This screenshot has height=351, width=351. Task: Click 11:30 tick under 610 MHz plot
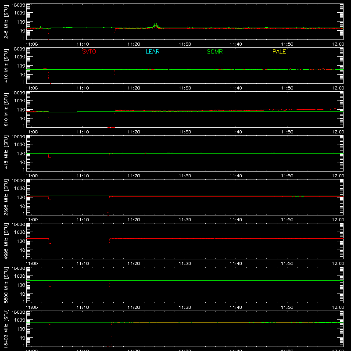coord(185,132)
